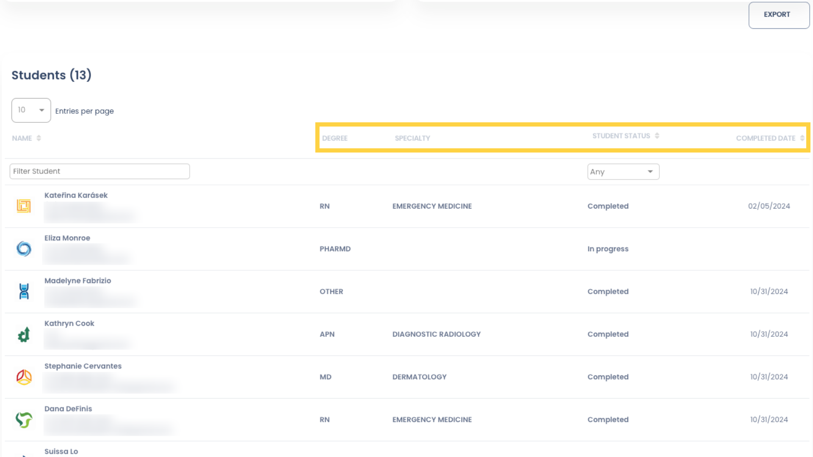
Task: Open Kathryn Cook student name
Action: pyautogui.click(x=69, y=323)
